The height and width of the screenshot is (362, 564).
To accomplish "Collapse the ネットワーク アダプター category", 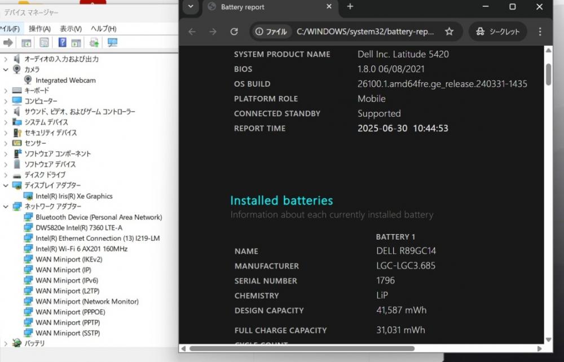I will coord(6,206).
